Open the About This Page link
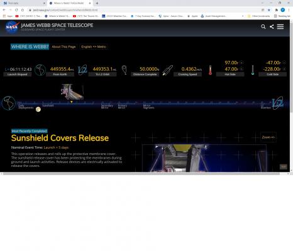The height and width of the screenshot is (251, 293). pyautogui.click(x=64, y=46)
